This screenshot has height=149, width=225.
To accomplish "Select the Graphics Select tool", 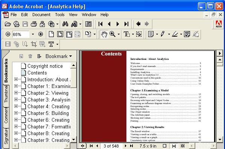I will click(139, 34).
